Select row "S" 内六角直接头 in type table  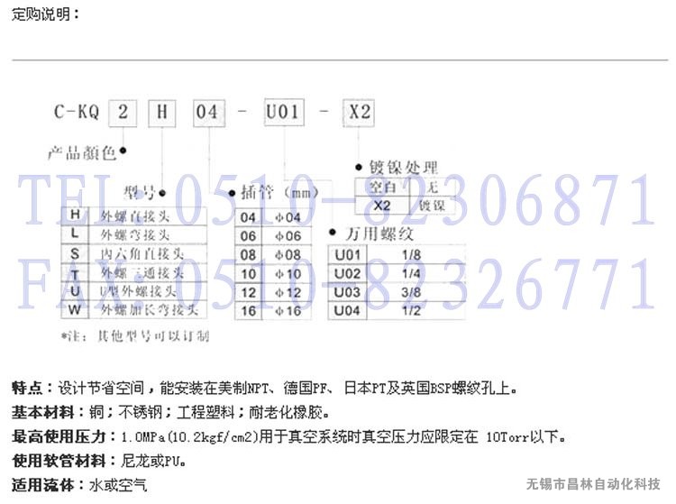133,252
